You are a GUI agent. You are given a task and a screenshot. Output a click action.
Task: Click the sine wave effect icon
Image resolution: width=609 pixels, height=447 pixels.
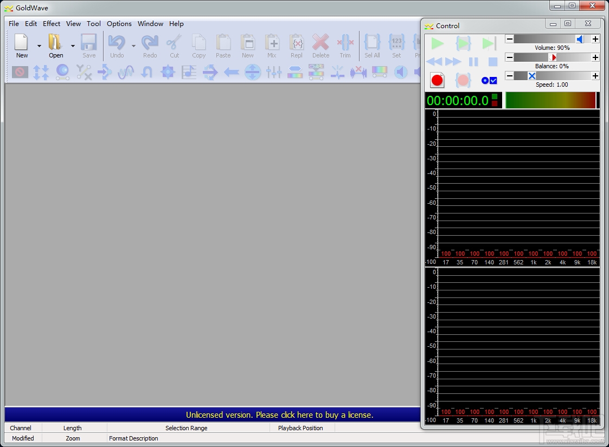125,72
